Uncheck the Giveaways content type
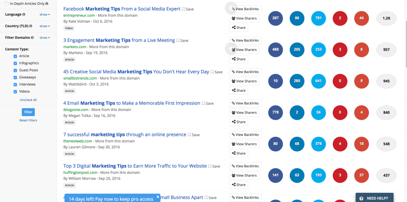The height and width of the screenshot is (202, 407). (16, 78)
